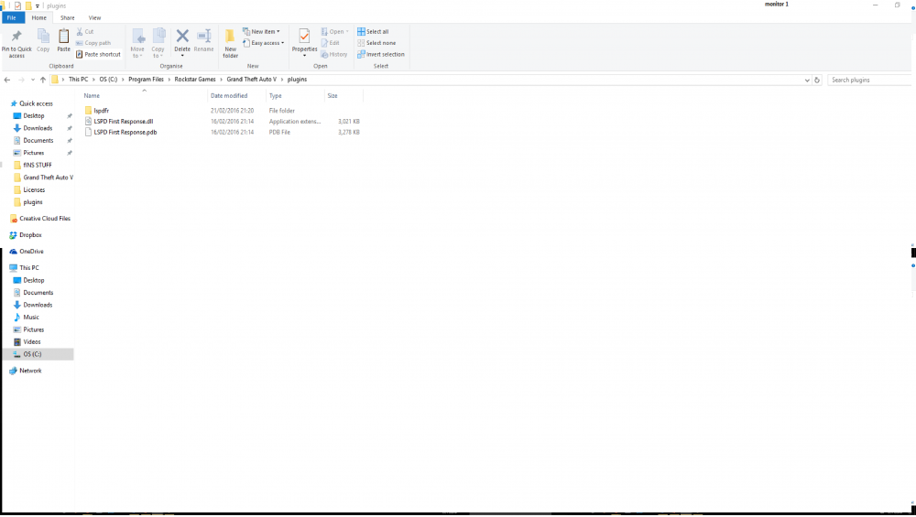Create a New folder

coord(231,43)
